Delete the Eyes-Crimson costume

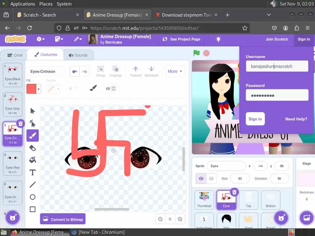pos(21,124)
